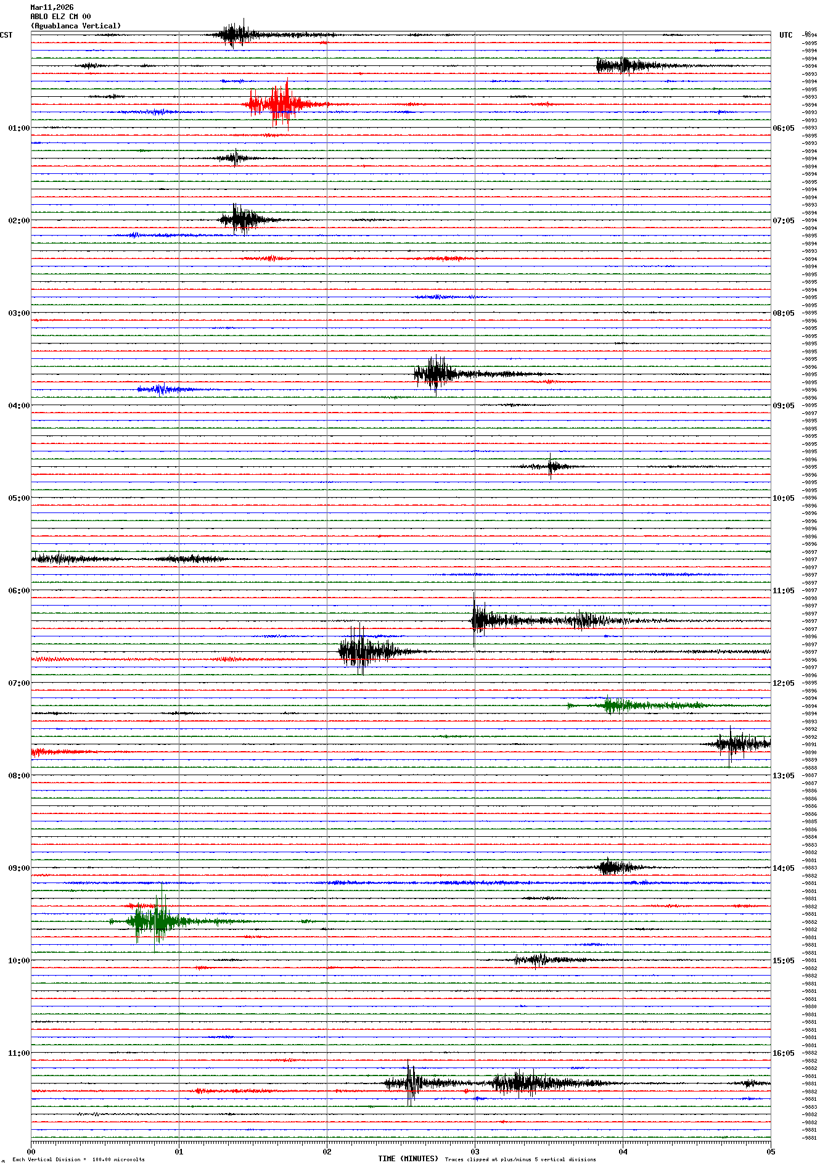Pick the 11:00 CST time marker
820x1168 pixels.
coord(18,1053)
